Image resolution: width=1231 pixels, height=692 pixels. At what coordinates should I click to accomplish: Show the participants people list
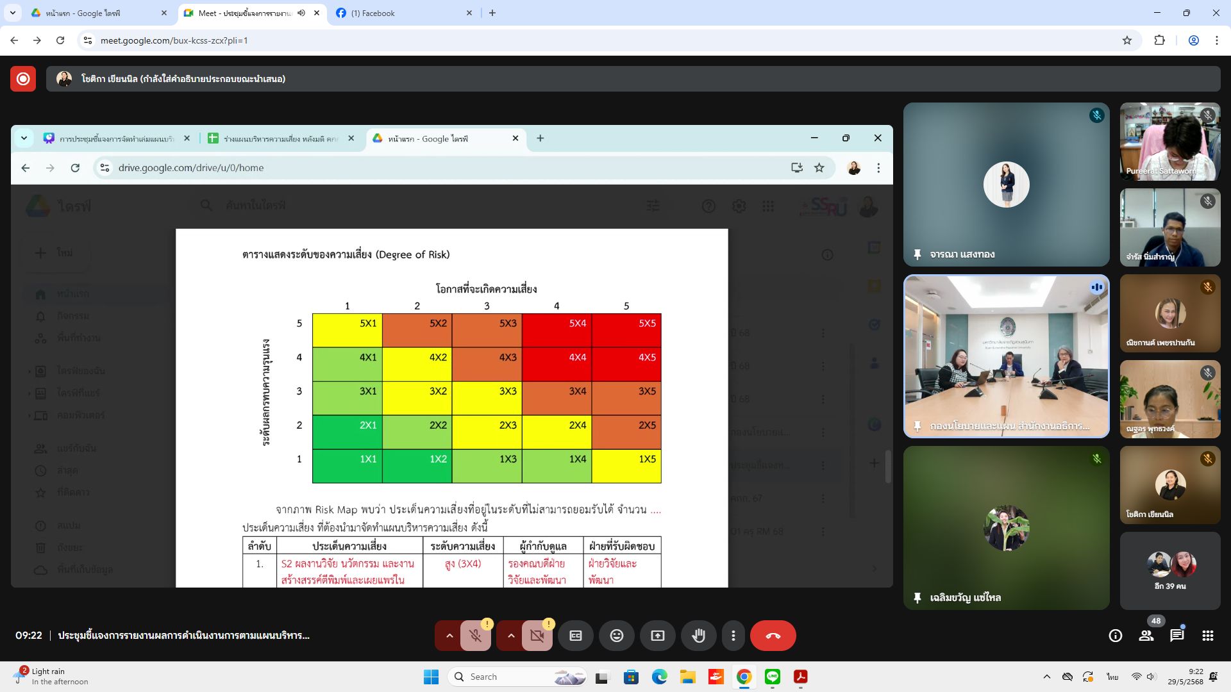(x=1146, y=636)
